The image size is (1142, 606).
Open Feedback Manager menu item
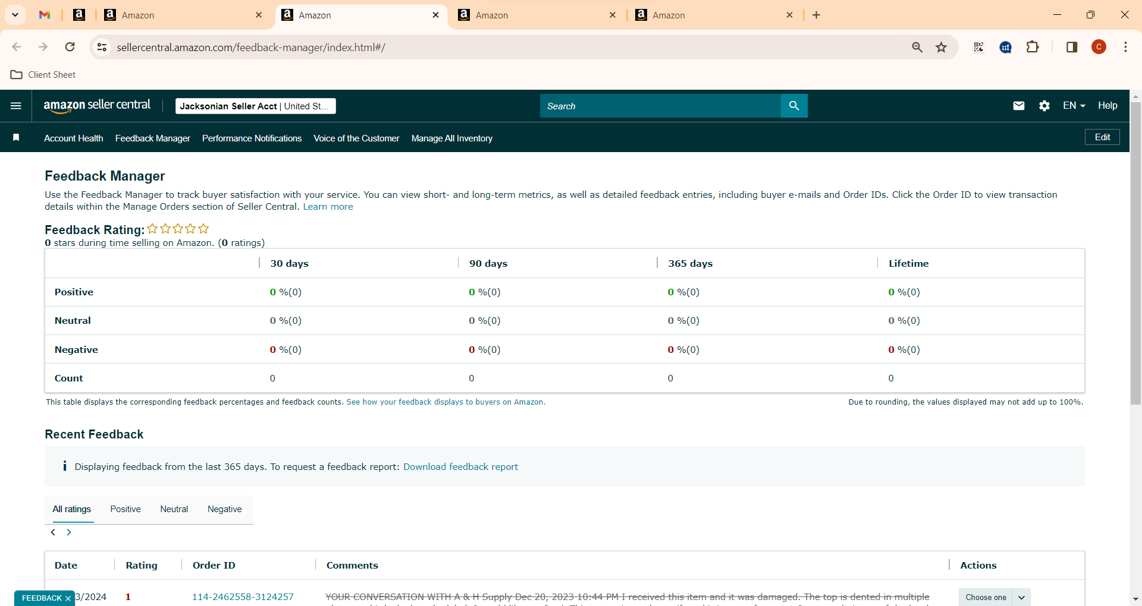pos(153,138)
